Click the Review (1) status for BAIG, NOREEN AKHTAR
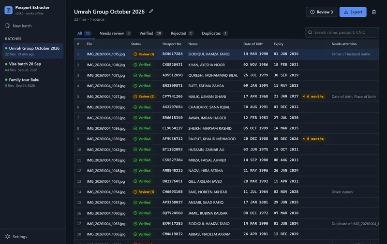Image resolution: width=387 pixels, height=244 pixels. (144, 192)
